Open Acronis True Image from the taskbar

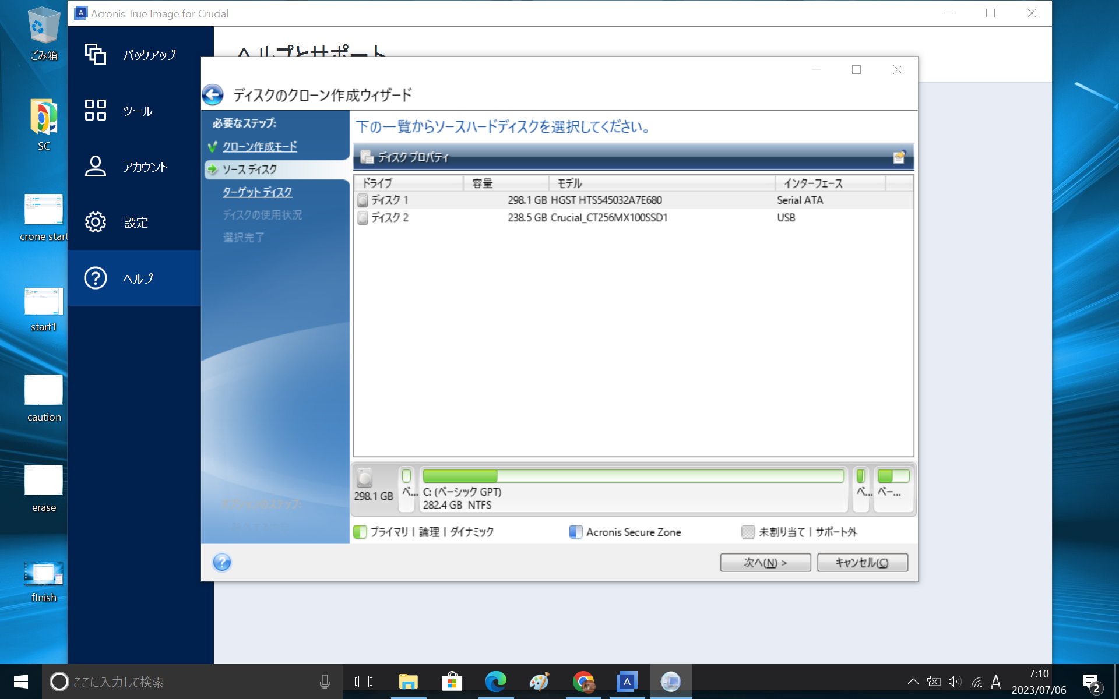627,680
